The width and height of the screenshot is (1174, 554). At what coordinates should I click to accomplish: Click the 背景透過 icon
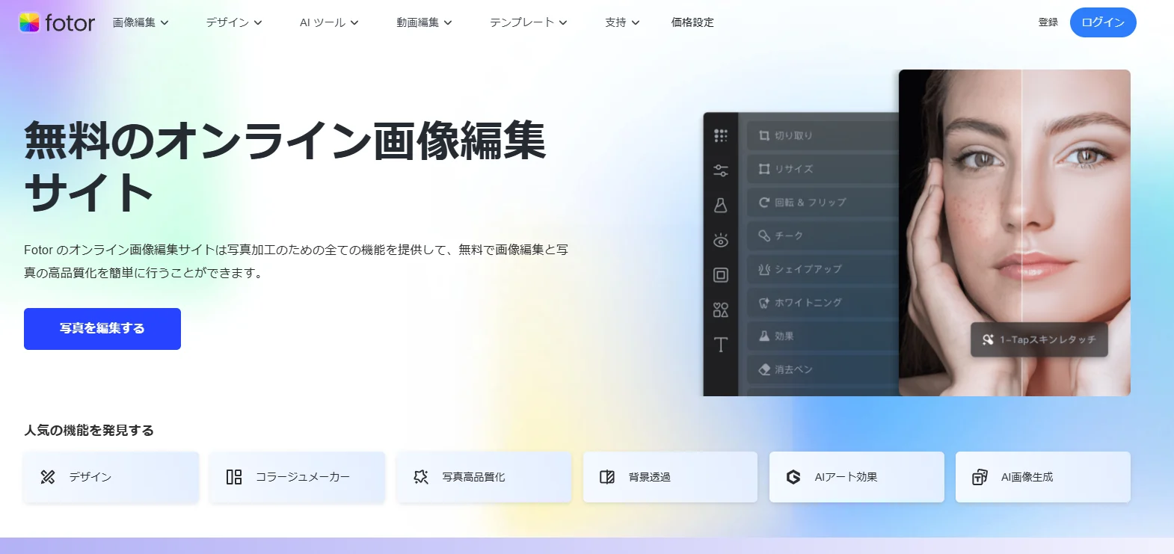click(607, 477)
